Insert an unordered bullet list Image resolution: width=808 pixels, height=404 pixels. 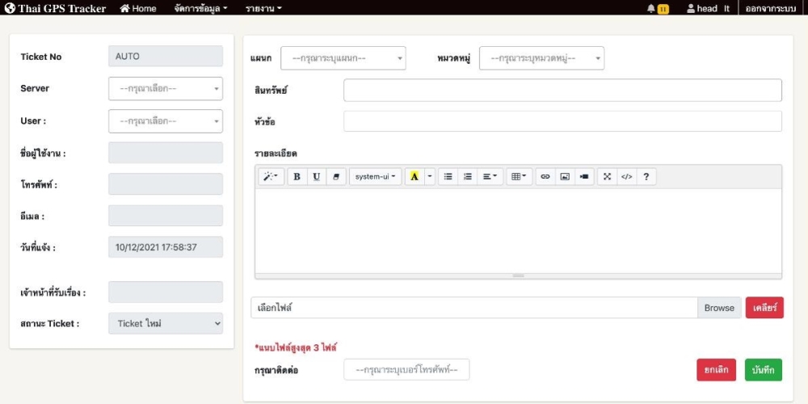448,176
